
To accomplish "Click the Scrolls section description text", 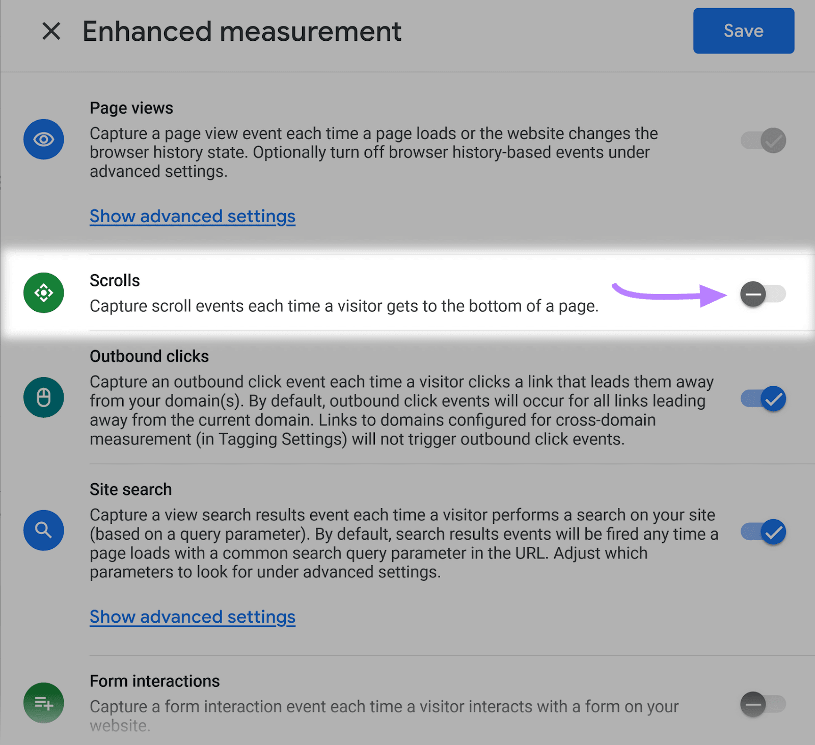I will click(x=344, y=306).
